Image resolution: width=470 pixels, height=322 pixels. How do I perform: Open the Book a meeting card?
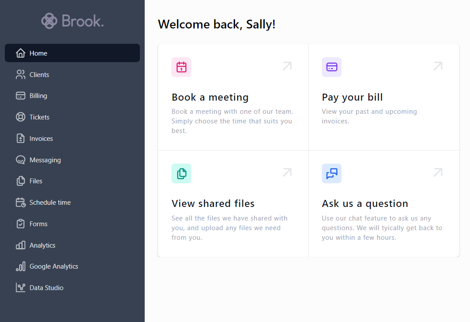(x=210, y=97)
